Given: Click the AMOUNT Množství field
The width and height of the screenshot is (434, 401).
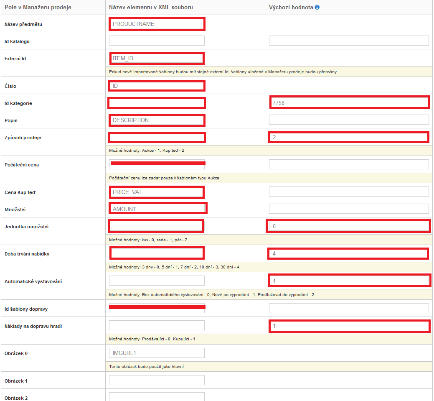Looking at the screenshot, I should point(157,209).
